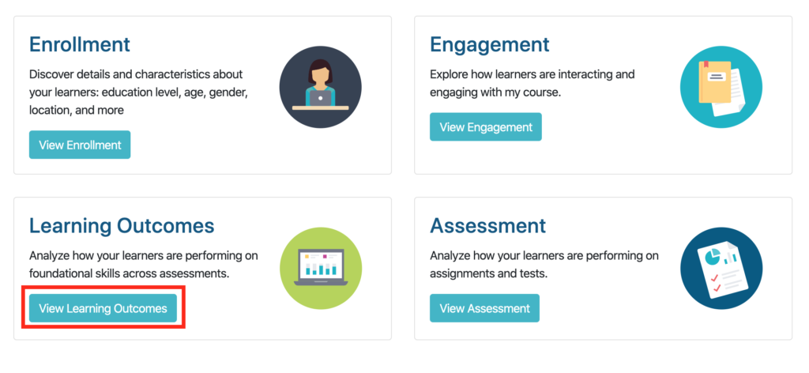This screenshot has height=373, width=809.
Task: Click the Engagement heading
Action: [x=490, y=44]
